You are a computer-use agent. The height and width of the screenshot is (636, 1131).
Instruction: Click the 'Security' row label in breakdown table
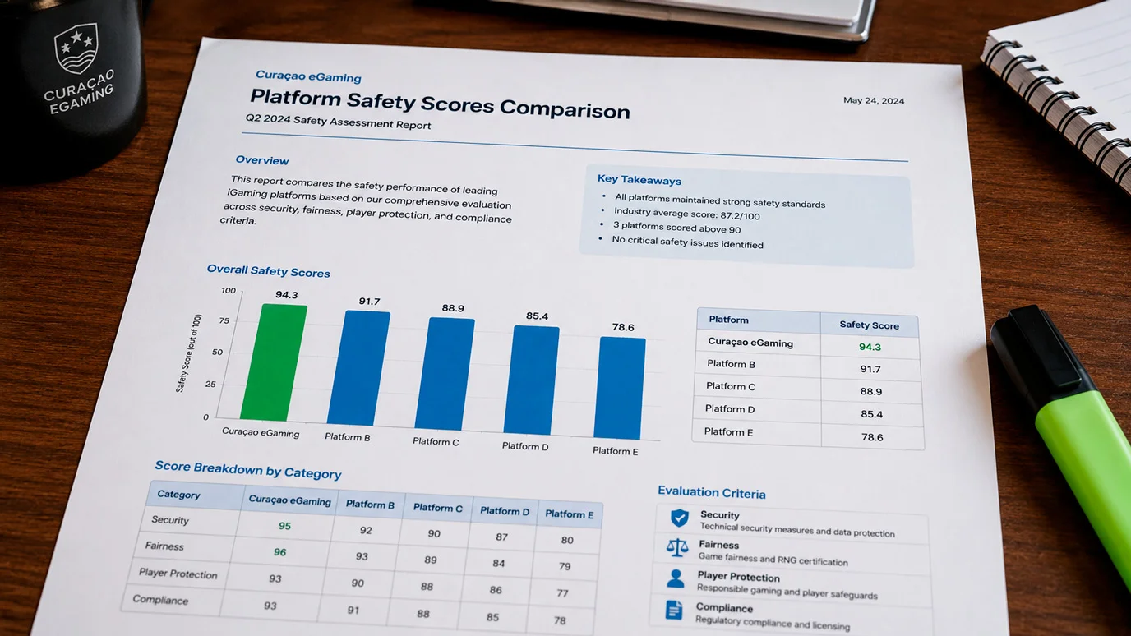[x=170, y=519]
